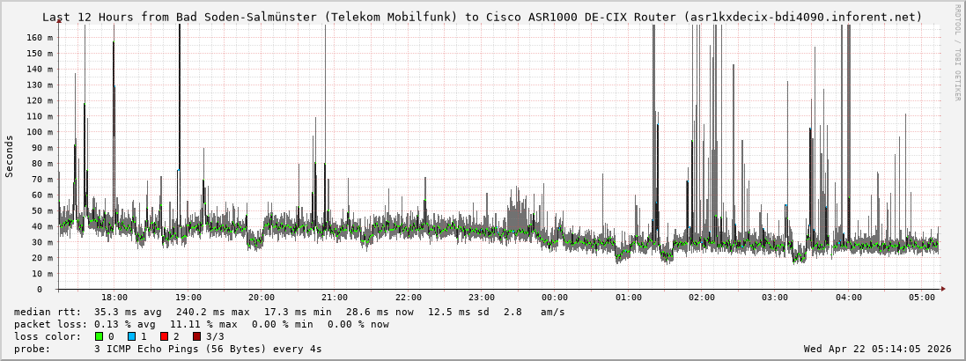Click the red arrow ending the time axis
This screenshot has width=966, height=361.
tap(943, 289)
